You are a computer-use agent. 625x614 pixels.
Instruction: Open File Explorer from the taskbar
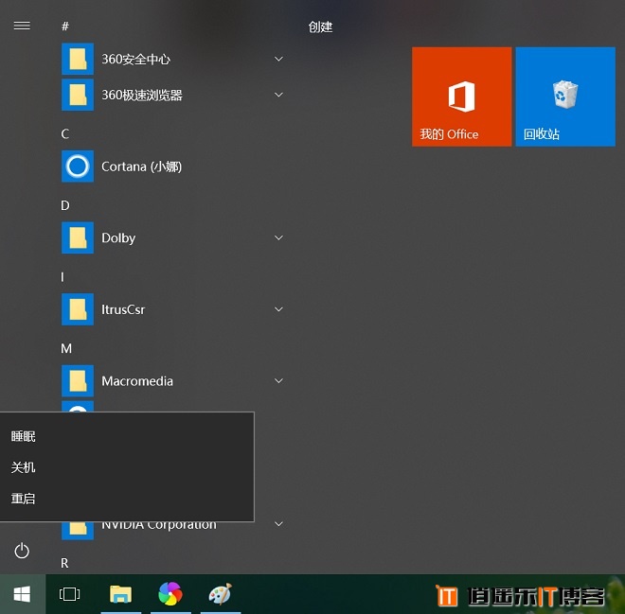point(121,594)
